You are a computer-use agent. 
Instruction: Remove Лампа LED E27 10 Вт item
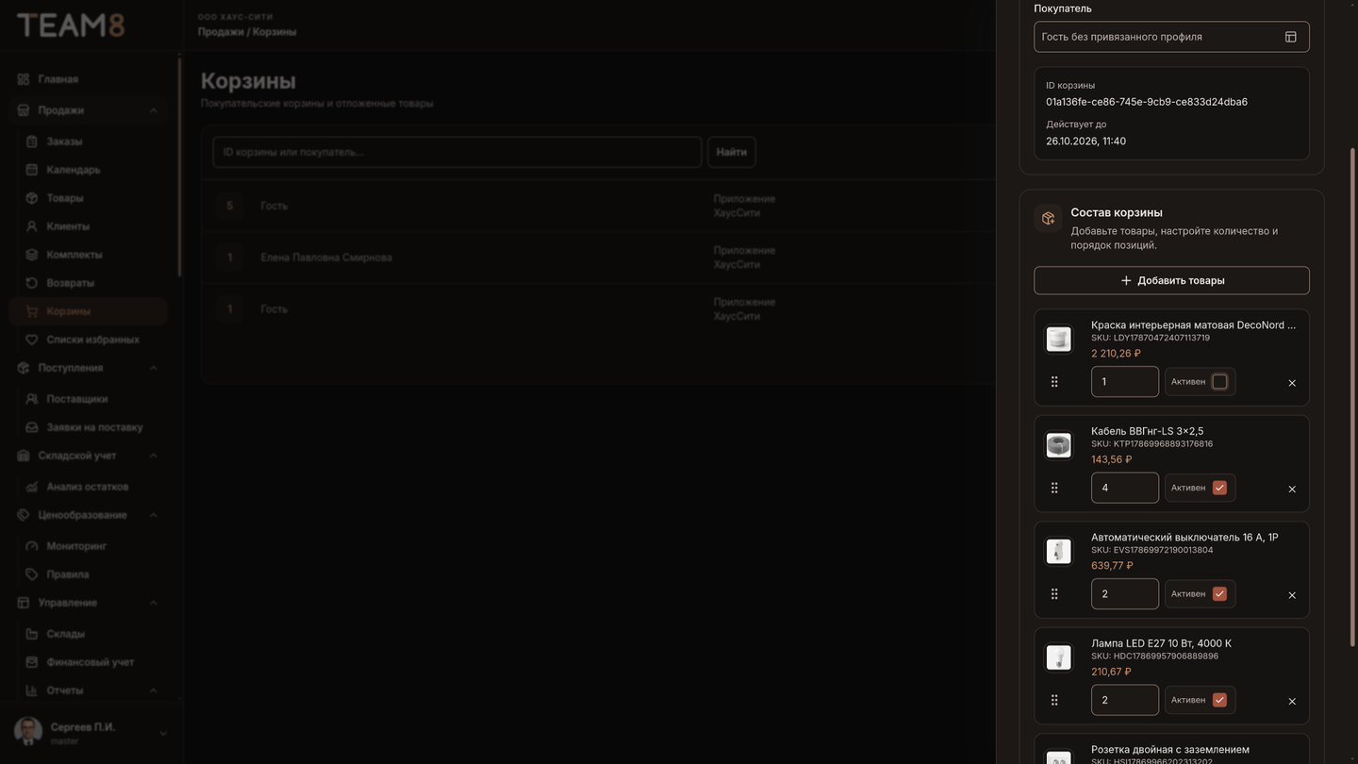pyautogui.click(x=1292, y=701)
